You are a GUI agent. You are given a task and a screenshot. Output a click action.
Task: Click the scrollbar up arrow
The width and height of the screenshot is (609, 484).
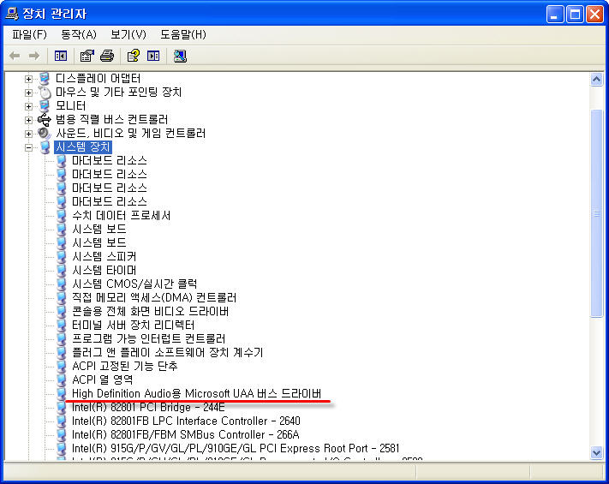(596, 80)
